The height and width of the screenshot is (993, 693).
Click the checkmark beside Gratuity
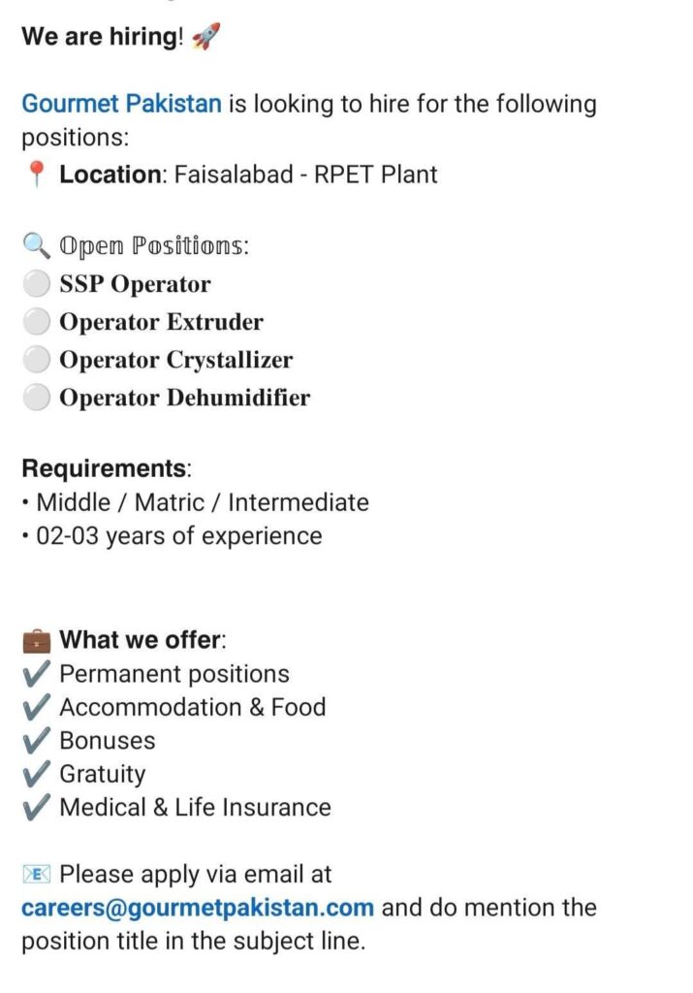36,774
